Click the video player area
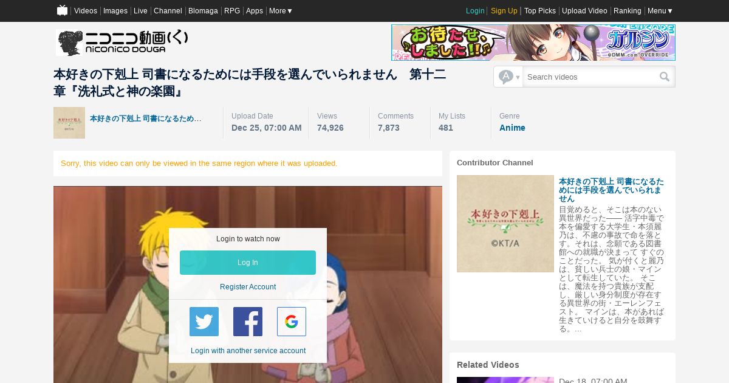 click(x=248, y=285)
